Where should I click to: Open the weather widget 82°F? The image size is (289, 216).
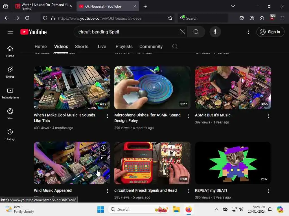click(19, 209)
